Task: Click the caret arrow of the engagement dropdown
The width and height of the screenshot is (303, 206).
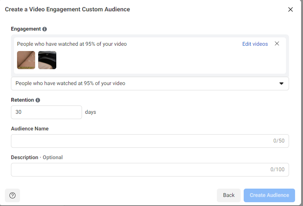Action: click(281, 84)
